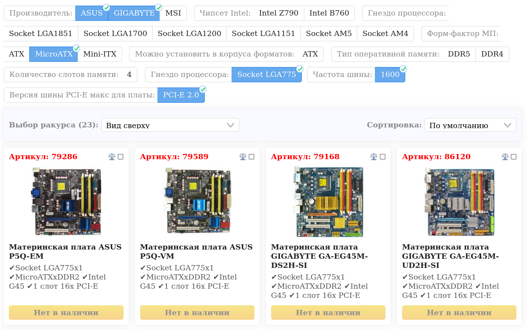Filter by DDR4 memory type

pos(492,54)
